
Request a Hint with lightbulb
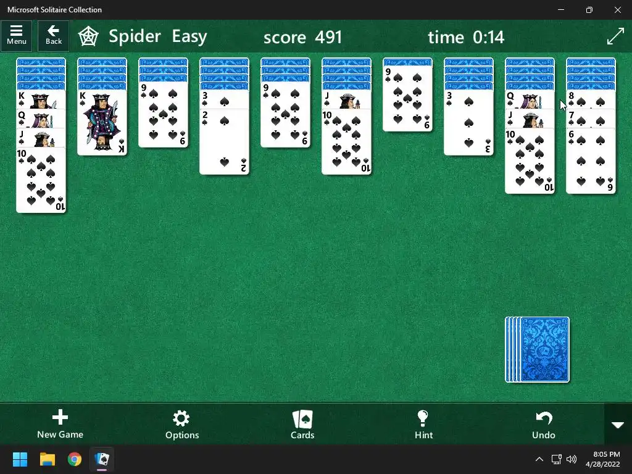423,425
